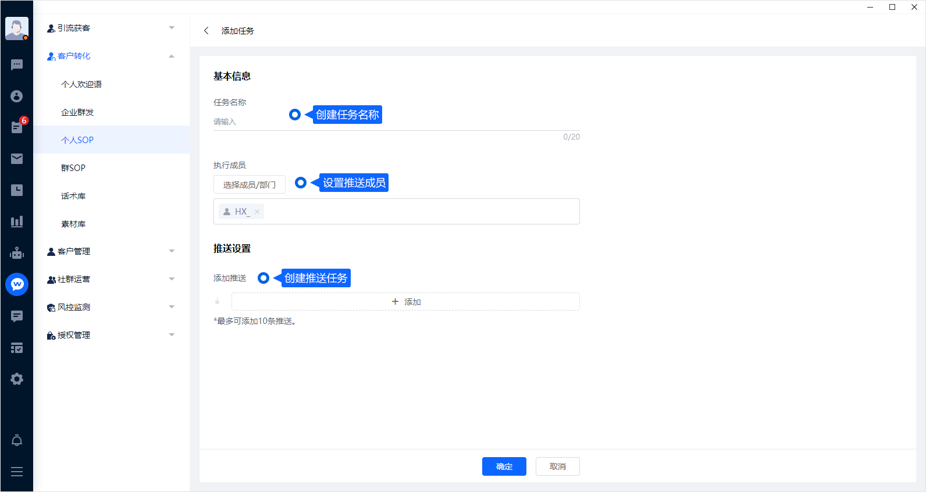Click the back arrow next to 添加任务
This screenshot has width=926, height=492.
[x=206, y=31]
